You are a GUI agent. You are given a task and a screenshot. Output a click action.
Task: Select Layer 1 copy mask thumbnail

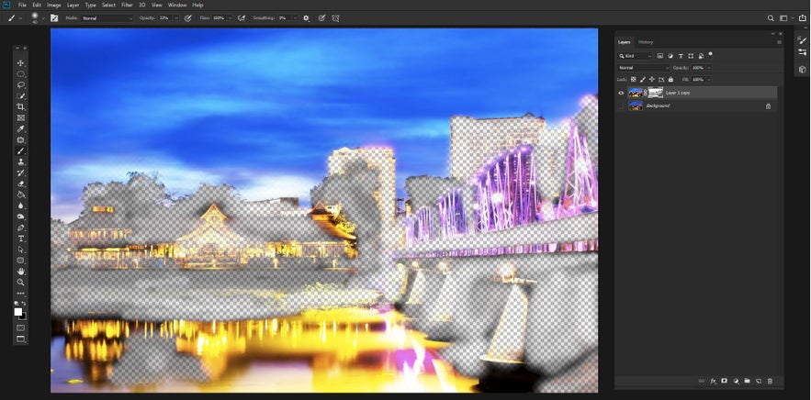[x=656, y=93]
